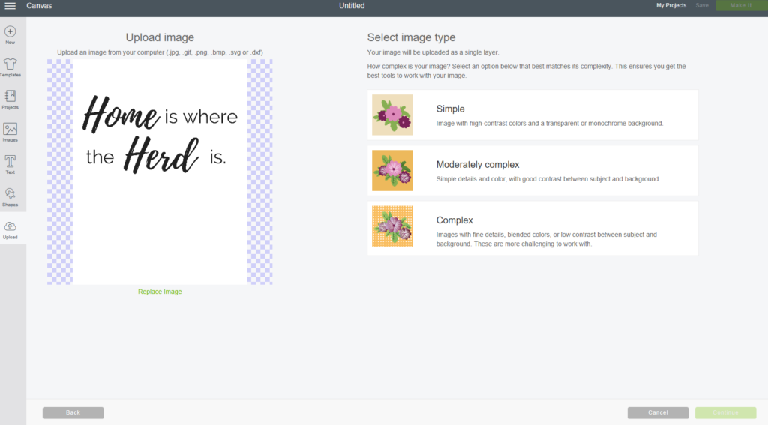Click the Continue button

click(x=725, y=413)
